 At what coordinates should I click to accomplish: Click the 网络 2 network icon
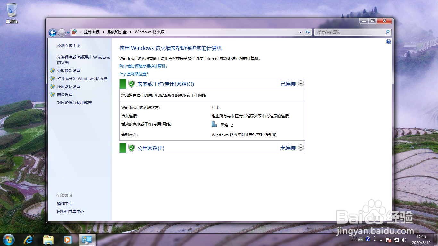[214, 124]
